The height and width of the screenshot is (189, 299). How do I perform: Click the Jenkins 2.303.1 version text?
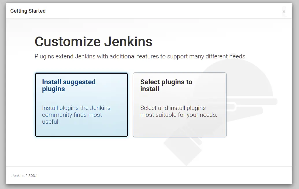click(25, 176)
